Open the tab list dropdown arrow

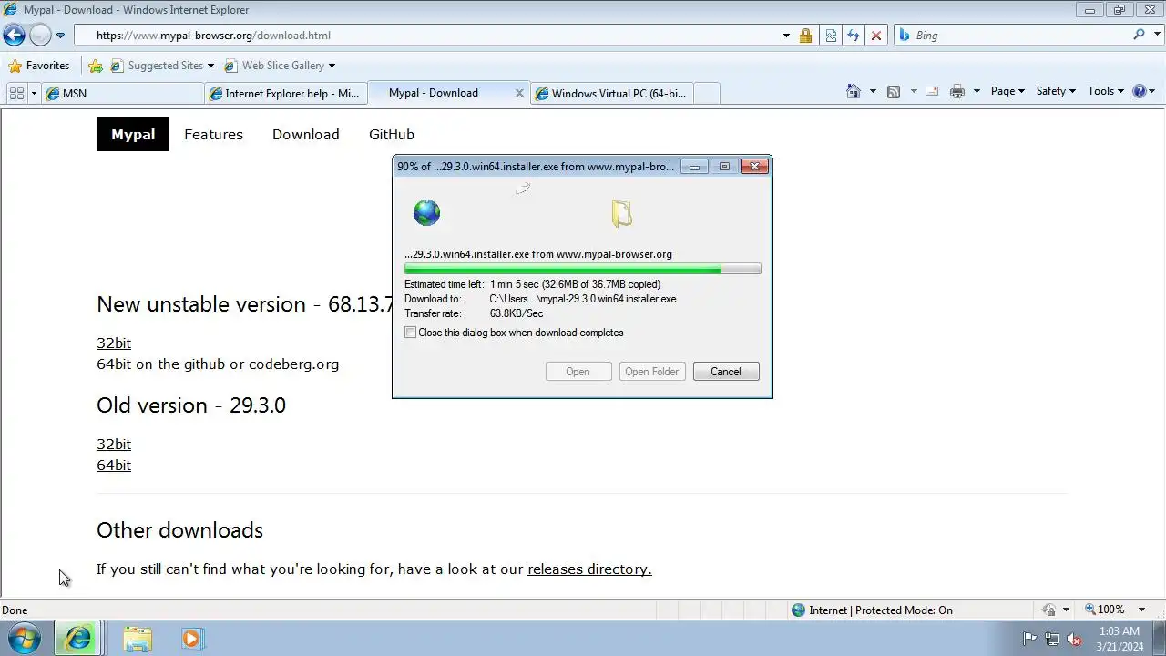click(x=34, y=93)
